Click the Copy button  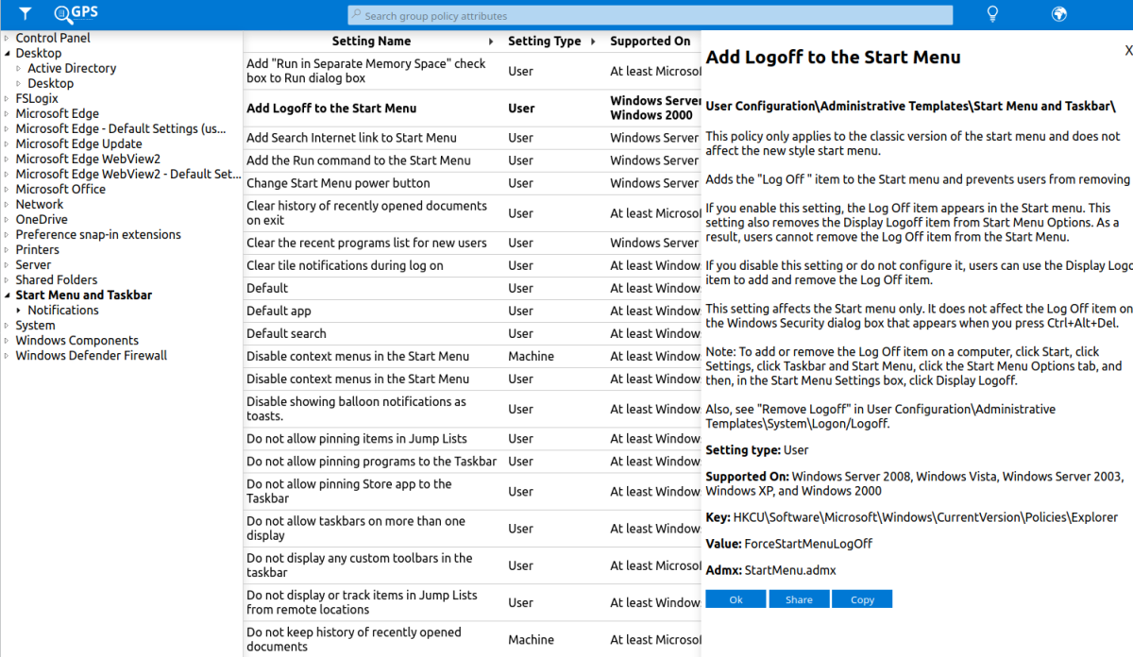[x=862, y=599]
